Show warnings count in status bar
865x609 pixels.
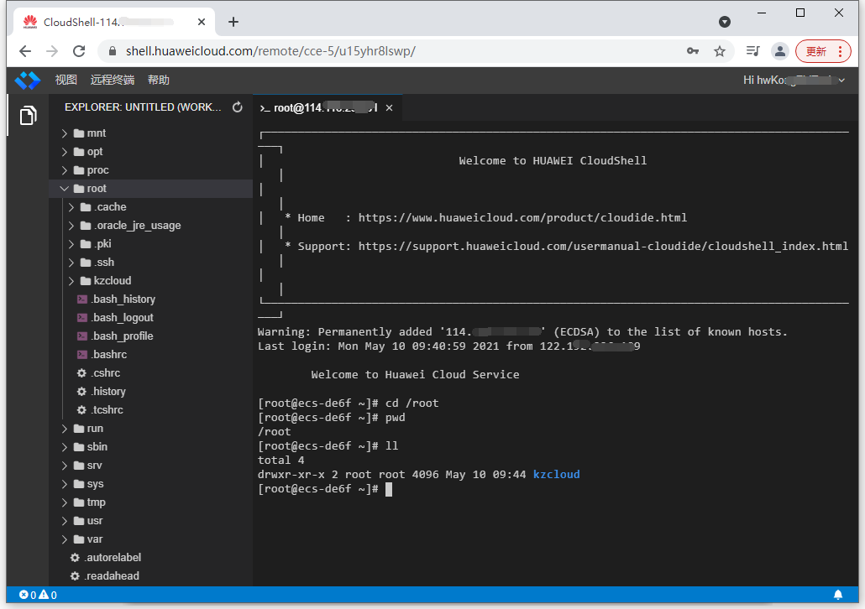tap(48, 596)
